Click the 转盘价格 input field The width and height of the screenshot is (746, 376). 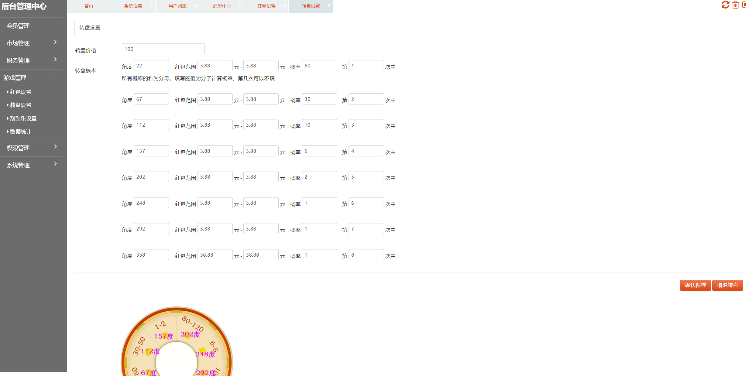[x=163, y=49]
